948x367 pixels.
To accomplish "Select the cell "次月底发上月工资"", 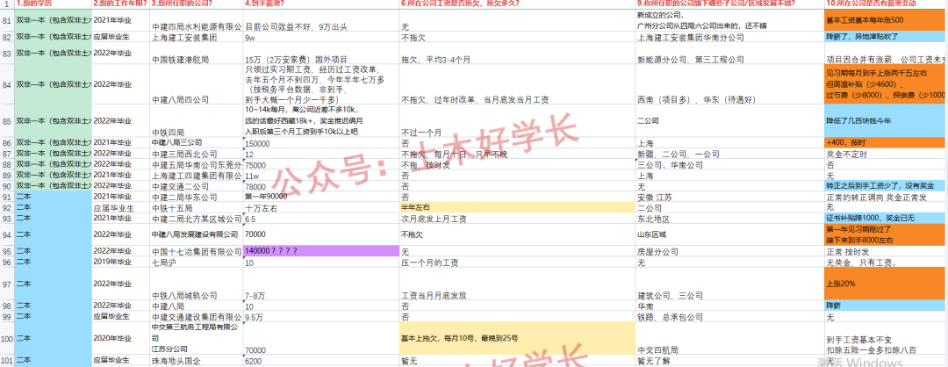I will pyautogui.click(x=517, y=219).
